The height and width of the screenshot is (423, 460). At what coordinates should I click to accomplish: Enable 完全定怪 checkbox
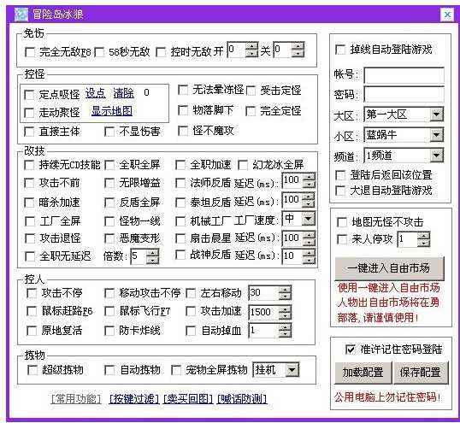(x=251, y=111)
